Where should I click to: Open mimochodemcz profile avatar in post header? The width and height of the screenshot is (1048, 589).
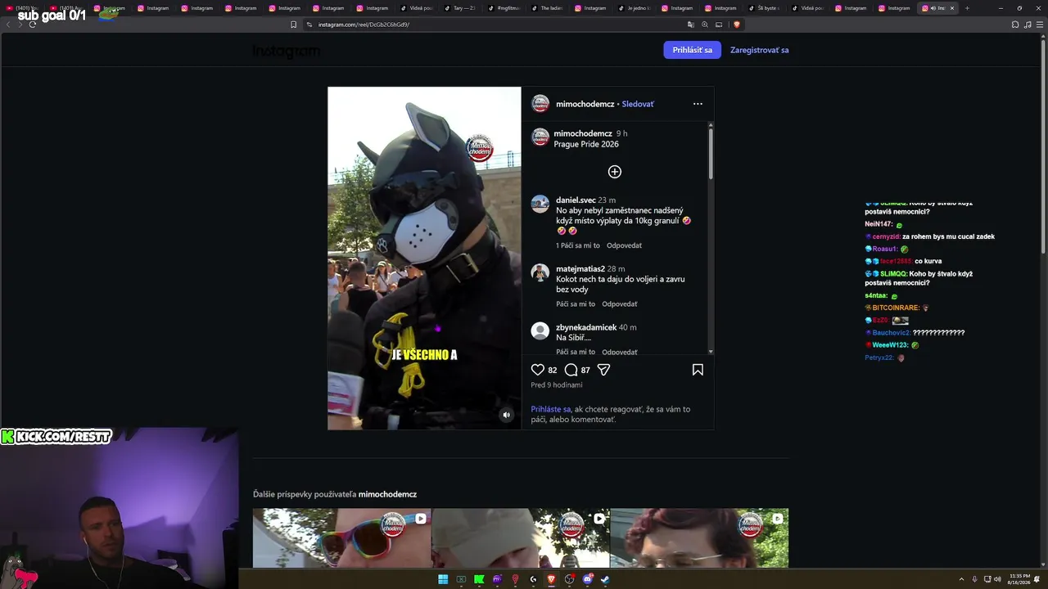point(540,104)
